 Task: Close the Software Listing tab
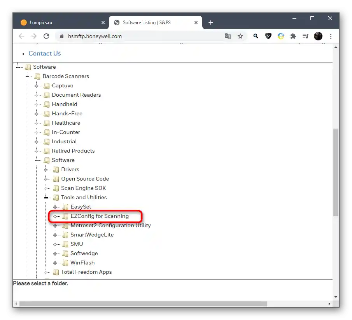[196, 23]
